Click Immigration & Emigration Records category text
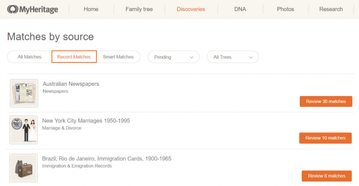Screen dimensions: 359x186 point(77,166)
